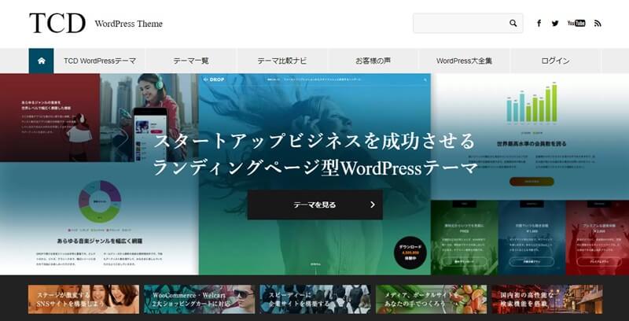Screen dimensions: 629x321
Task: Open the Twitter social icon
Action: (x=555, y=24)
